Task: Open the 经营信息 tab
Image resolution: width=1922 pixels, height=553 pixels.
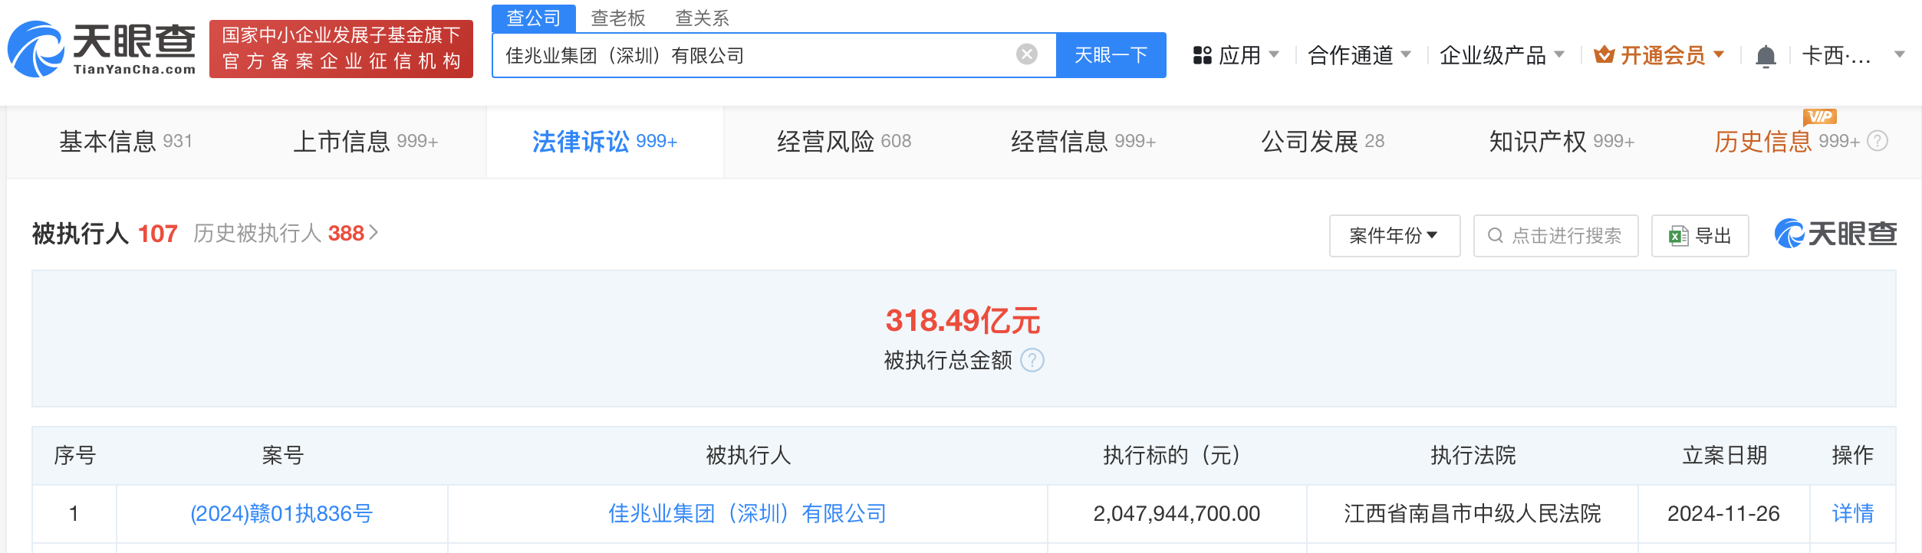Action: tap(1083, 142)
